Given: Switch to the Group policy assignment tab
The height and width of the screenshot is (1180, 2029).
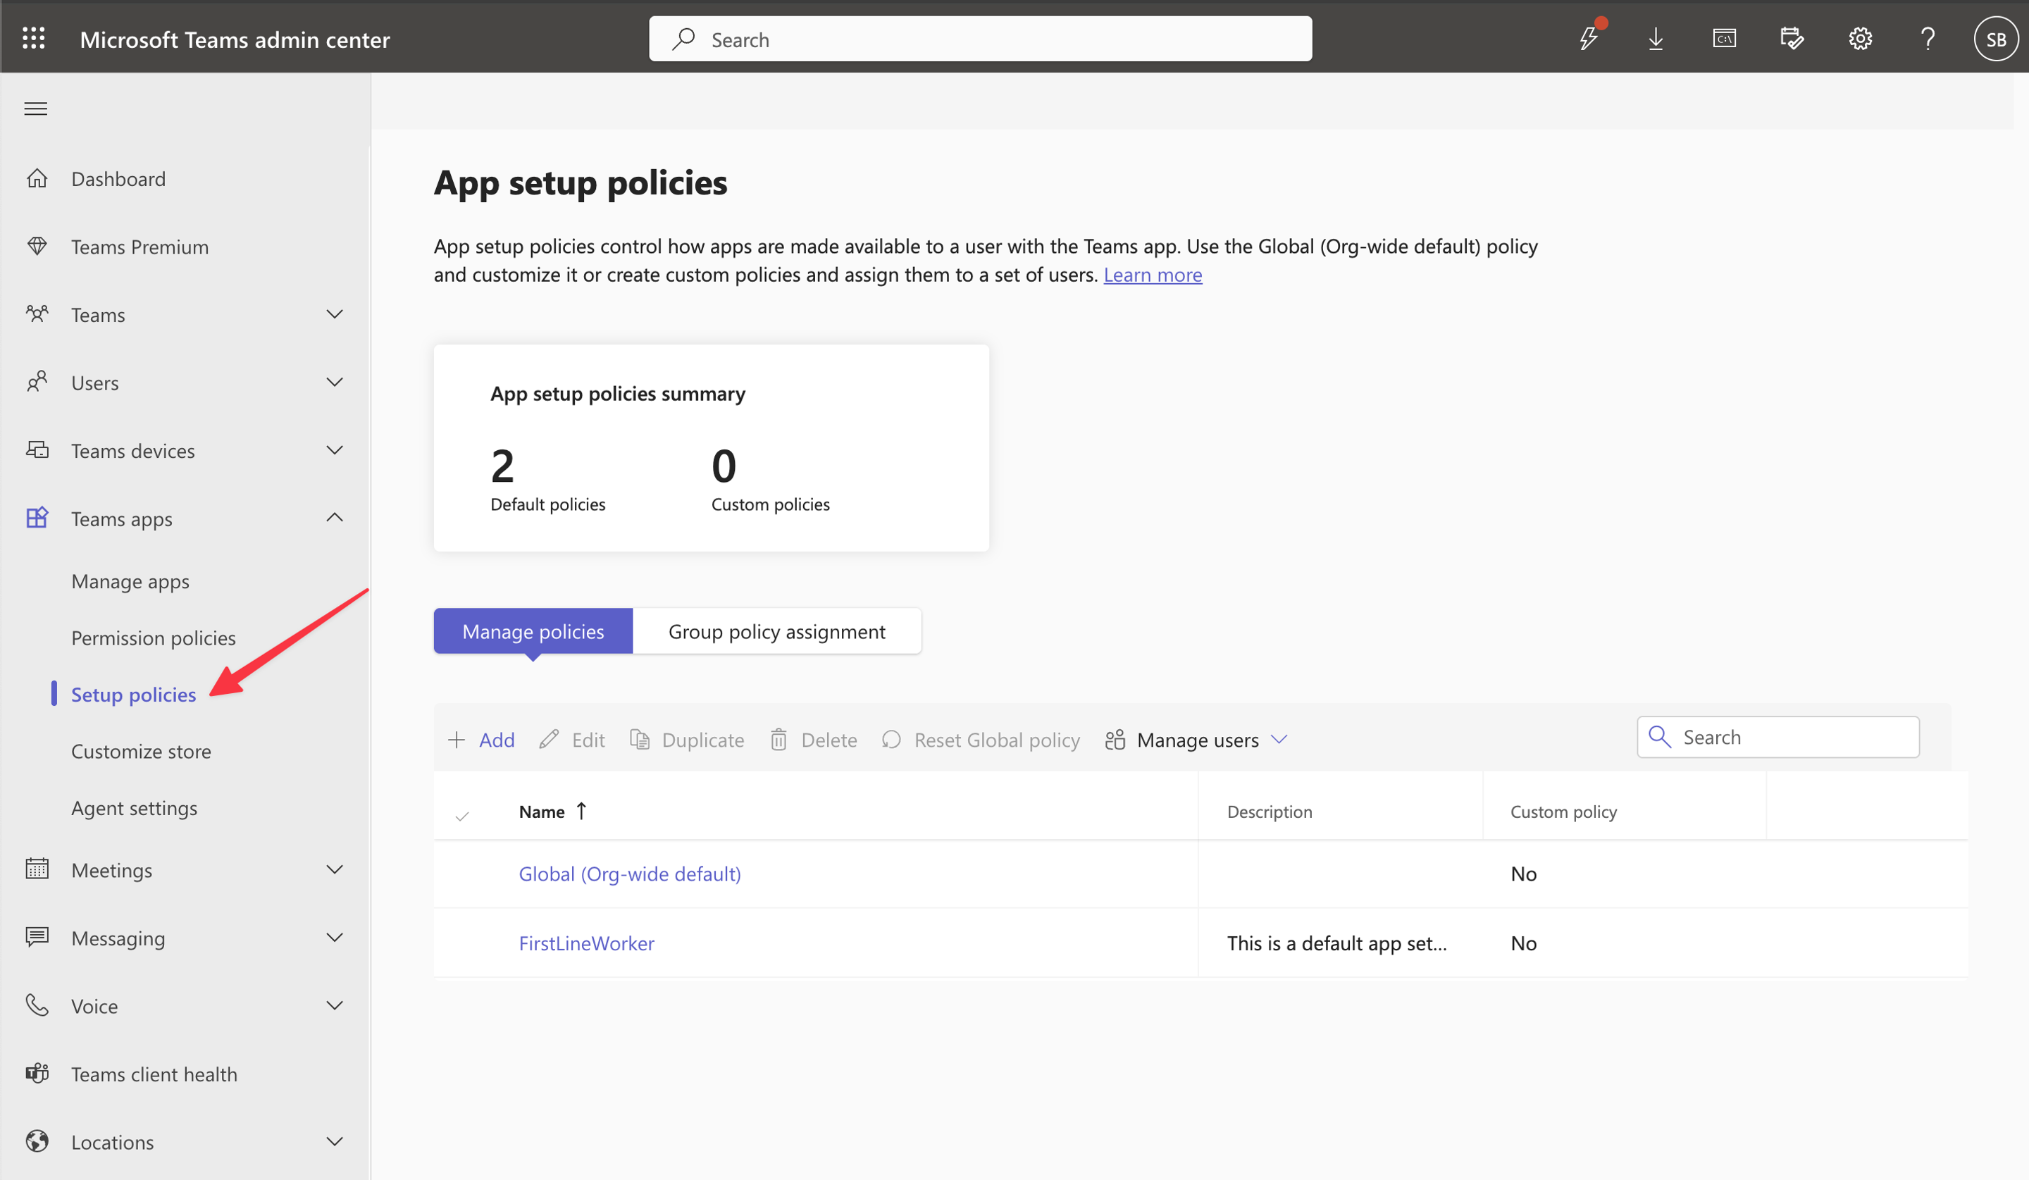Looking at the screenshot, I should coord(776,631).
